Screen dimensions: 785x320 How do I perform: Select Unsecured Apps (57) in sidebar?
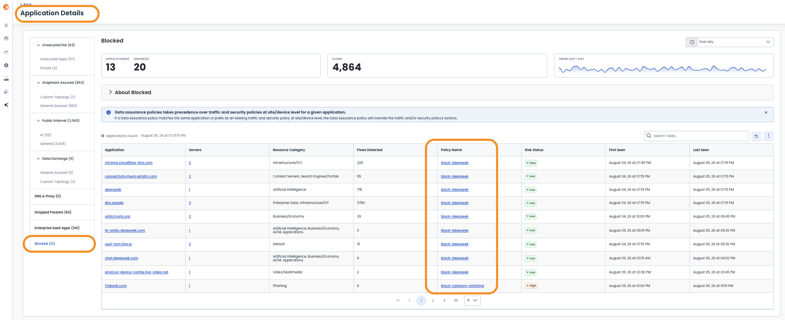click(57, 59)
